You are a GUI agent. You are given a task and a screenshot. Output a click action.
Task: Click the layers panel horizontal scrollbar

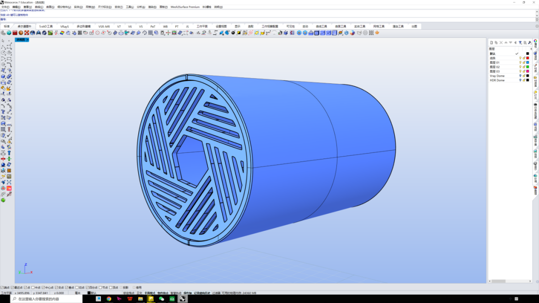(x=510, y=281)
